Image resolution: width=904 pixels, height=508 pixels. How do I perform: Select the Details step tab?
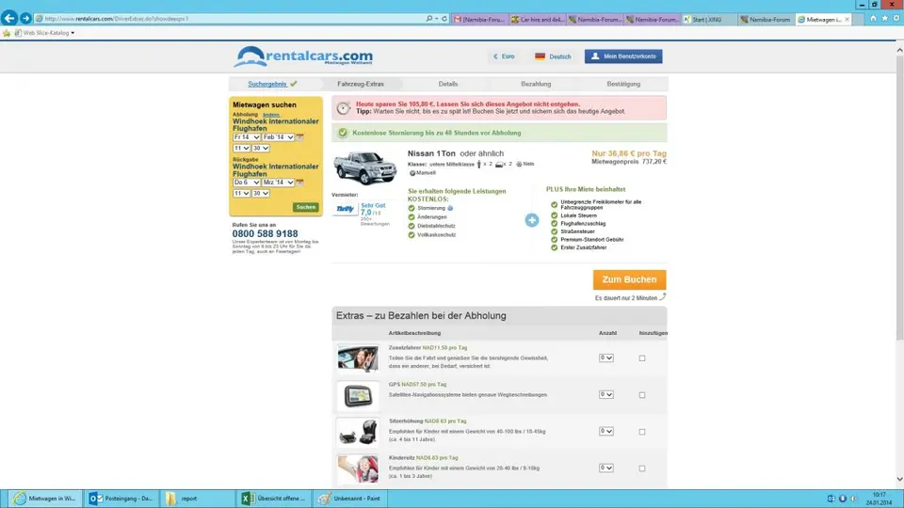pyautogui.click(x=448, y=84)
